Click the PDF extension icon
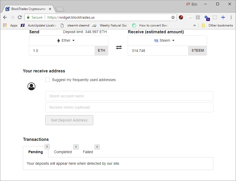236x181 pixels. pyautogui.click(x=198, y=17)
